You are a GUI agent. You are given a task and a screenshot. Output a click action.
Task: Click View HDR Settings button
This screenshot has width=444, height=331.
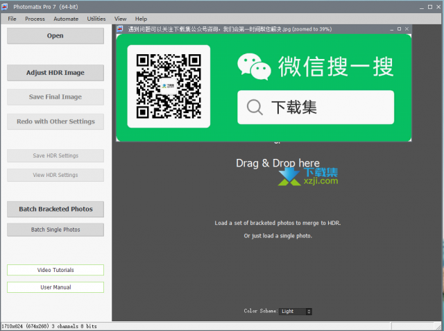pos(55,175)
